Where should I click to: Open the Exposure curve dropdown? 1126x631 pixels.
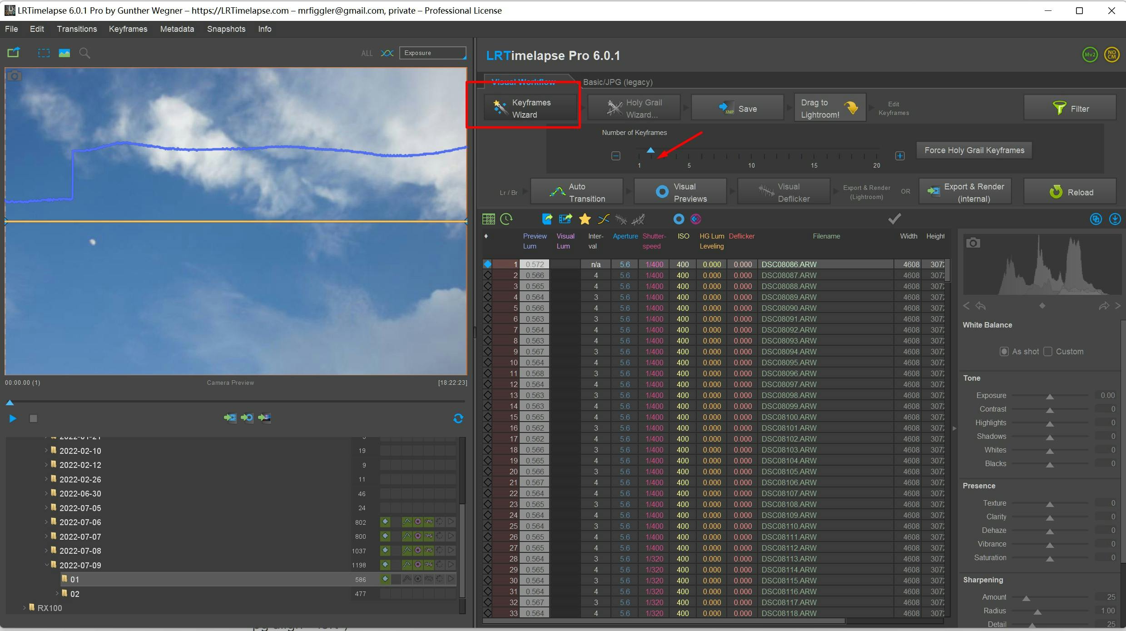pos(433,53)
